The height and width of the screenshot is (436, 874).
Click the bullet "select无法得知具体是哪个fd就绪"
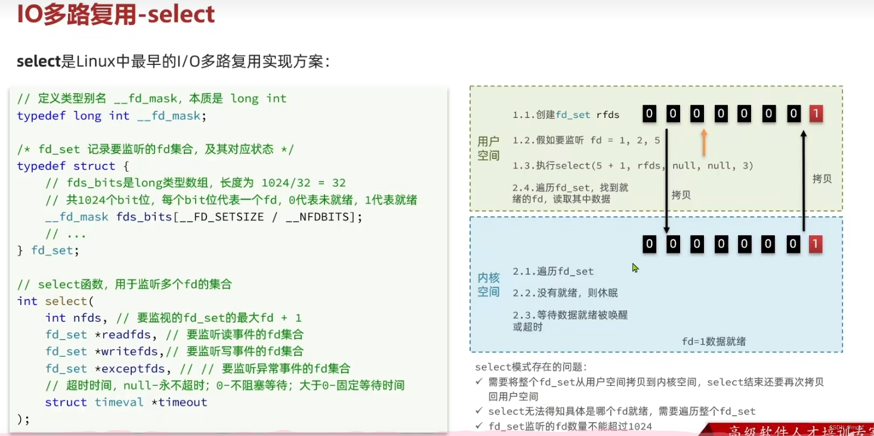point(616,411)
